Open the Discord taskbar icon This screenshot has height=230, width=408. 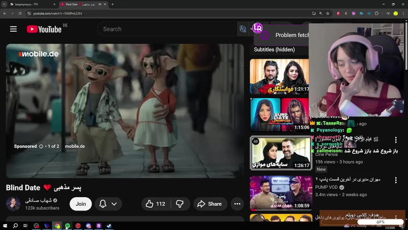pos(88,226)
